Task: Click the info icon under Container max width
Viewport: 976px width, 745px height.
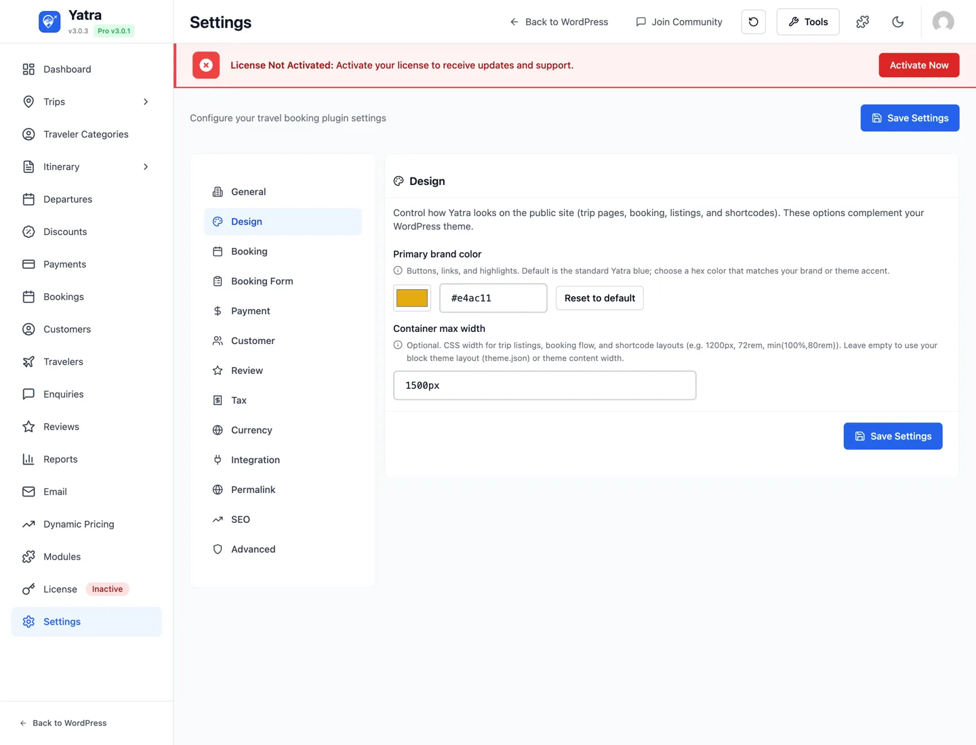Action: click(x=398, y=345)
